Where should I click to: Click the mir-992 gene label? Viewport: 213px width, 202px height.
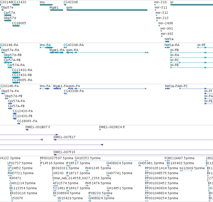click(167, 34)
